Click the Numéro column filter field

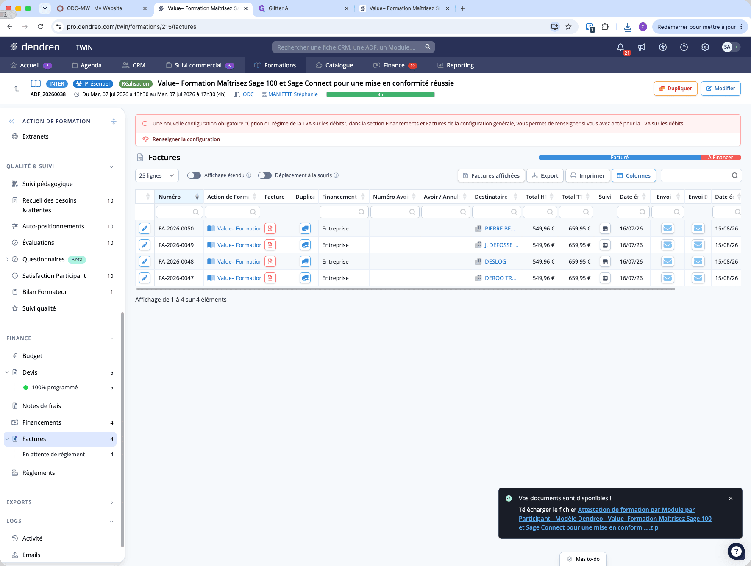(179, 212)
